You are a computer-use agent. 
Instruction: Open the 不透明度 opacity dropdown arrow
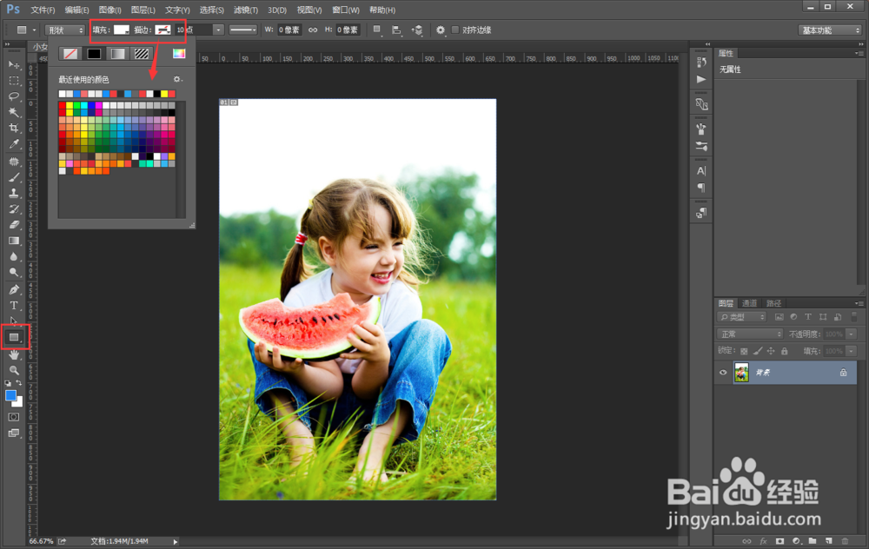tap(852, 334)
